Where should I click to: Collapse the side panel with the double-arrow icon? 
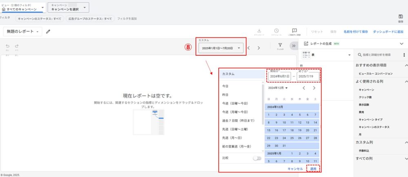[293, 46]
